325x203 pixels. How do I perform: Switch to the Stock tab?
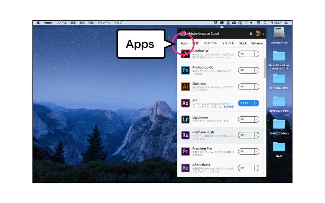[x=243, y=43]
